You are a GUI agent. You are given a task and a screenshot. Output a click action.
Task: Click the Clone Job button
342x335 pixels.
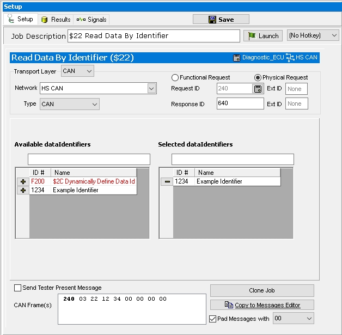pyautogui.click(x=262, y=290)
